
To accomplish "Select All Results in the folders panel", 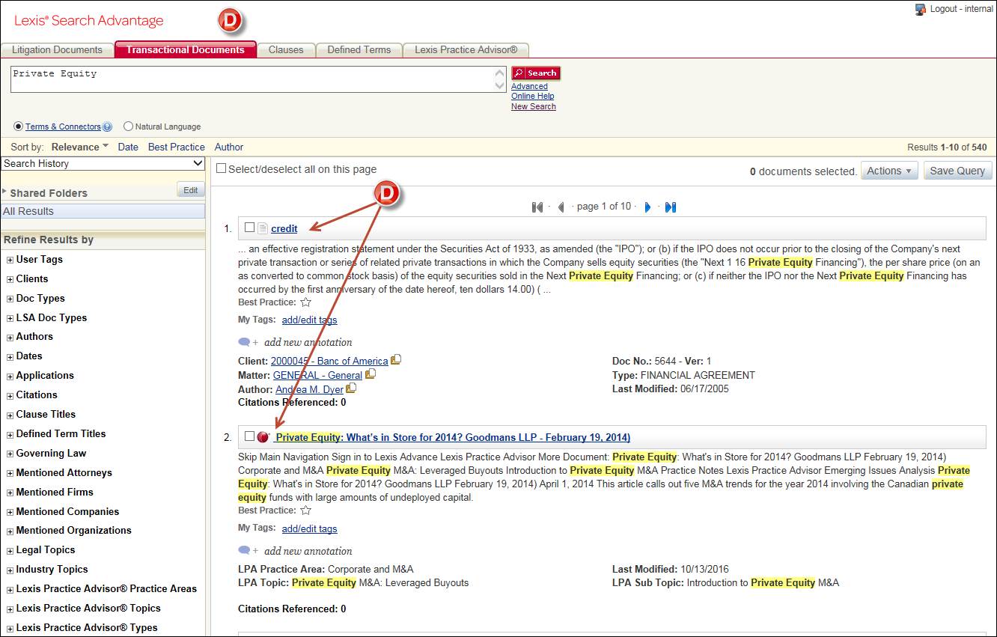I will [103, 211].
